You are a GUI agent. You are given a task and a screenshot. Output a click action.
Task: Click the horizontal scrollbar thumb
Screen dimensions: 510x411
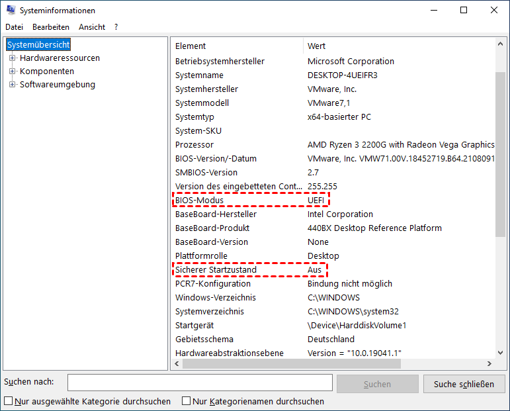(x=292, y=363)
